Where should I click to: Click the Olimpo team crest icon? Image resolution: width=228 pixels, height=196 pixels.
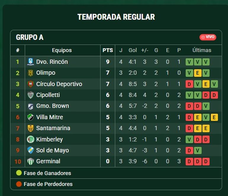pos(30,73)
